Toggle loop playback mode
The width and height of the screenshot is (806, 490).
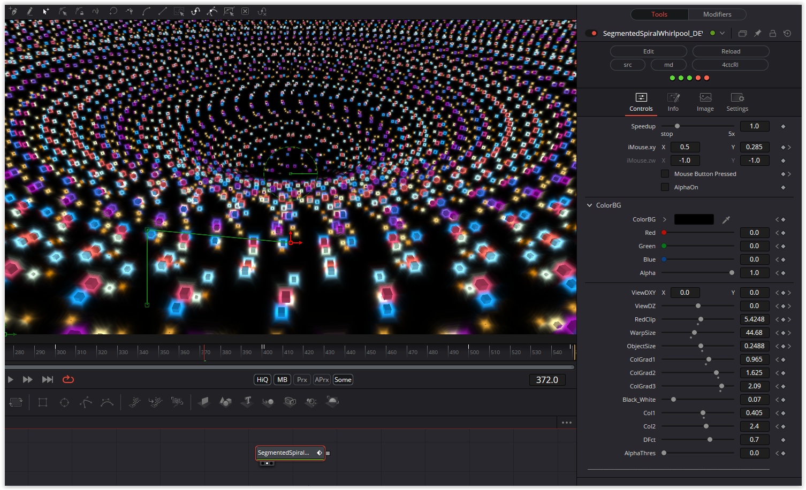pyautogui.click(x=68, y=379)
